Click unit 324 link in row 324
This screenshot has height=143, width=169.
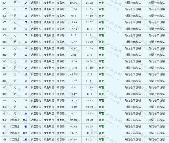coord(25,133)
